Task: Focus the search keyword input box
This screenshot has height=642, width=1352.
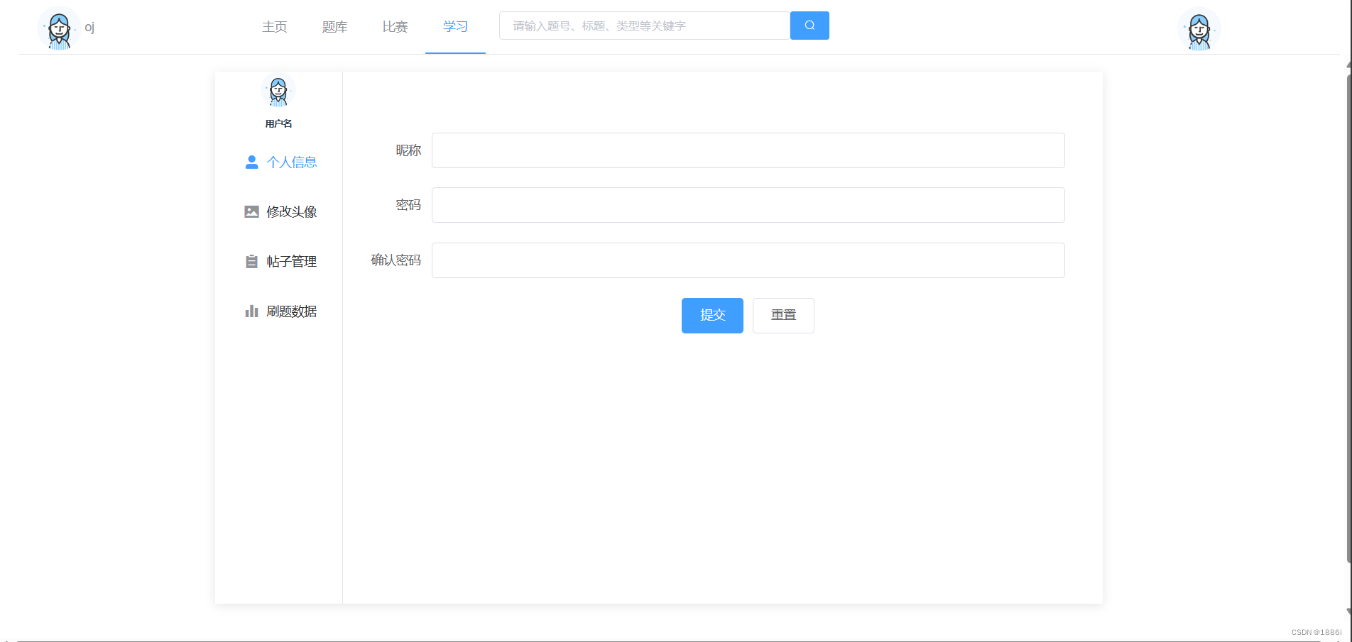Action: tap(645, 26)
